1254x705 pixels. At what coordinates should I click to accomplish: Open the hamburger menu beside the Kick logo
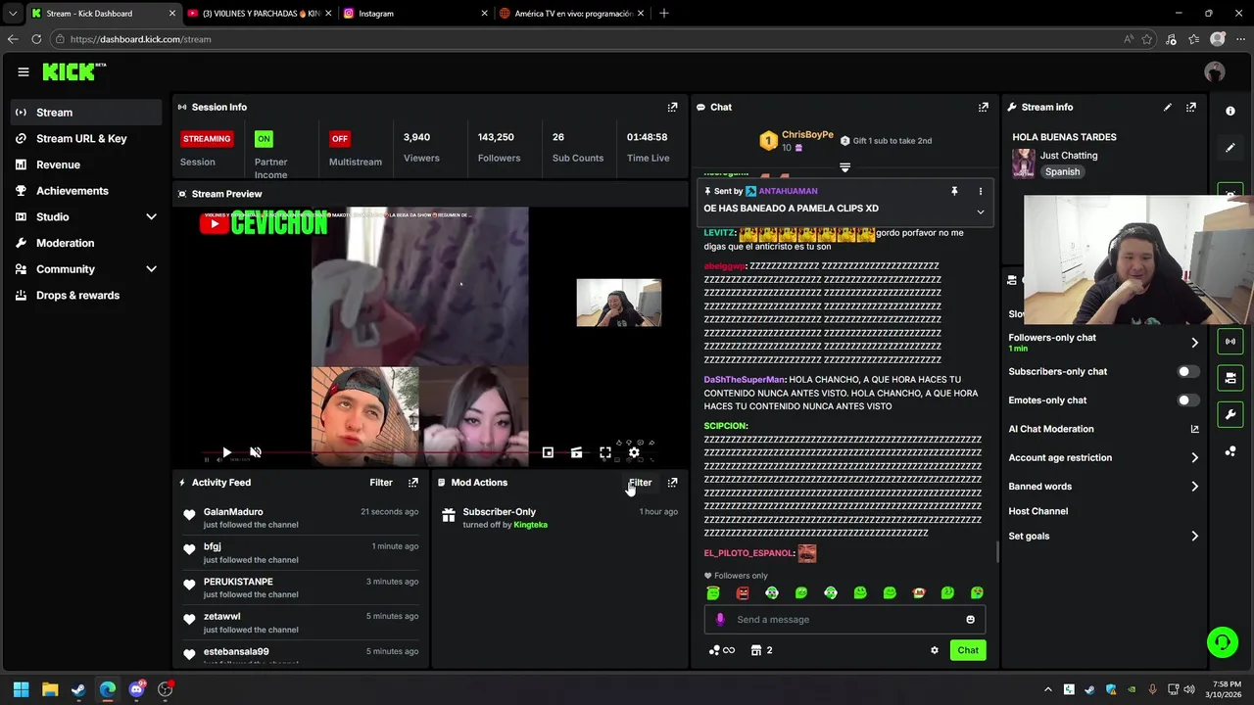point(23,71)
